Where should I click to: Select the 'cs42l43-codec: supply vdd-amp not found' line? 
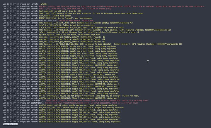(x=60, y=105)
